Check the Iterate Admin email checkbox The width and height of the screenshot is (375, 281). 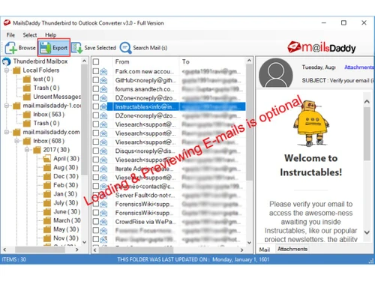click(96, 169)
